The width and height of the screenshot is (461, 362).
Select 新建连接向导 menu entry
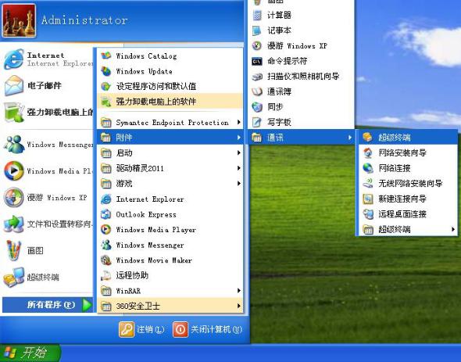point(408,199)
